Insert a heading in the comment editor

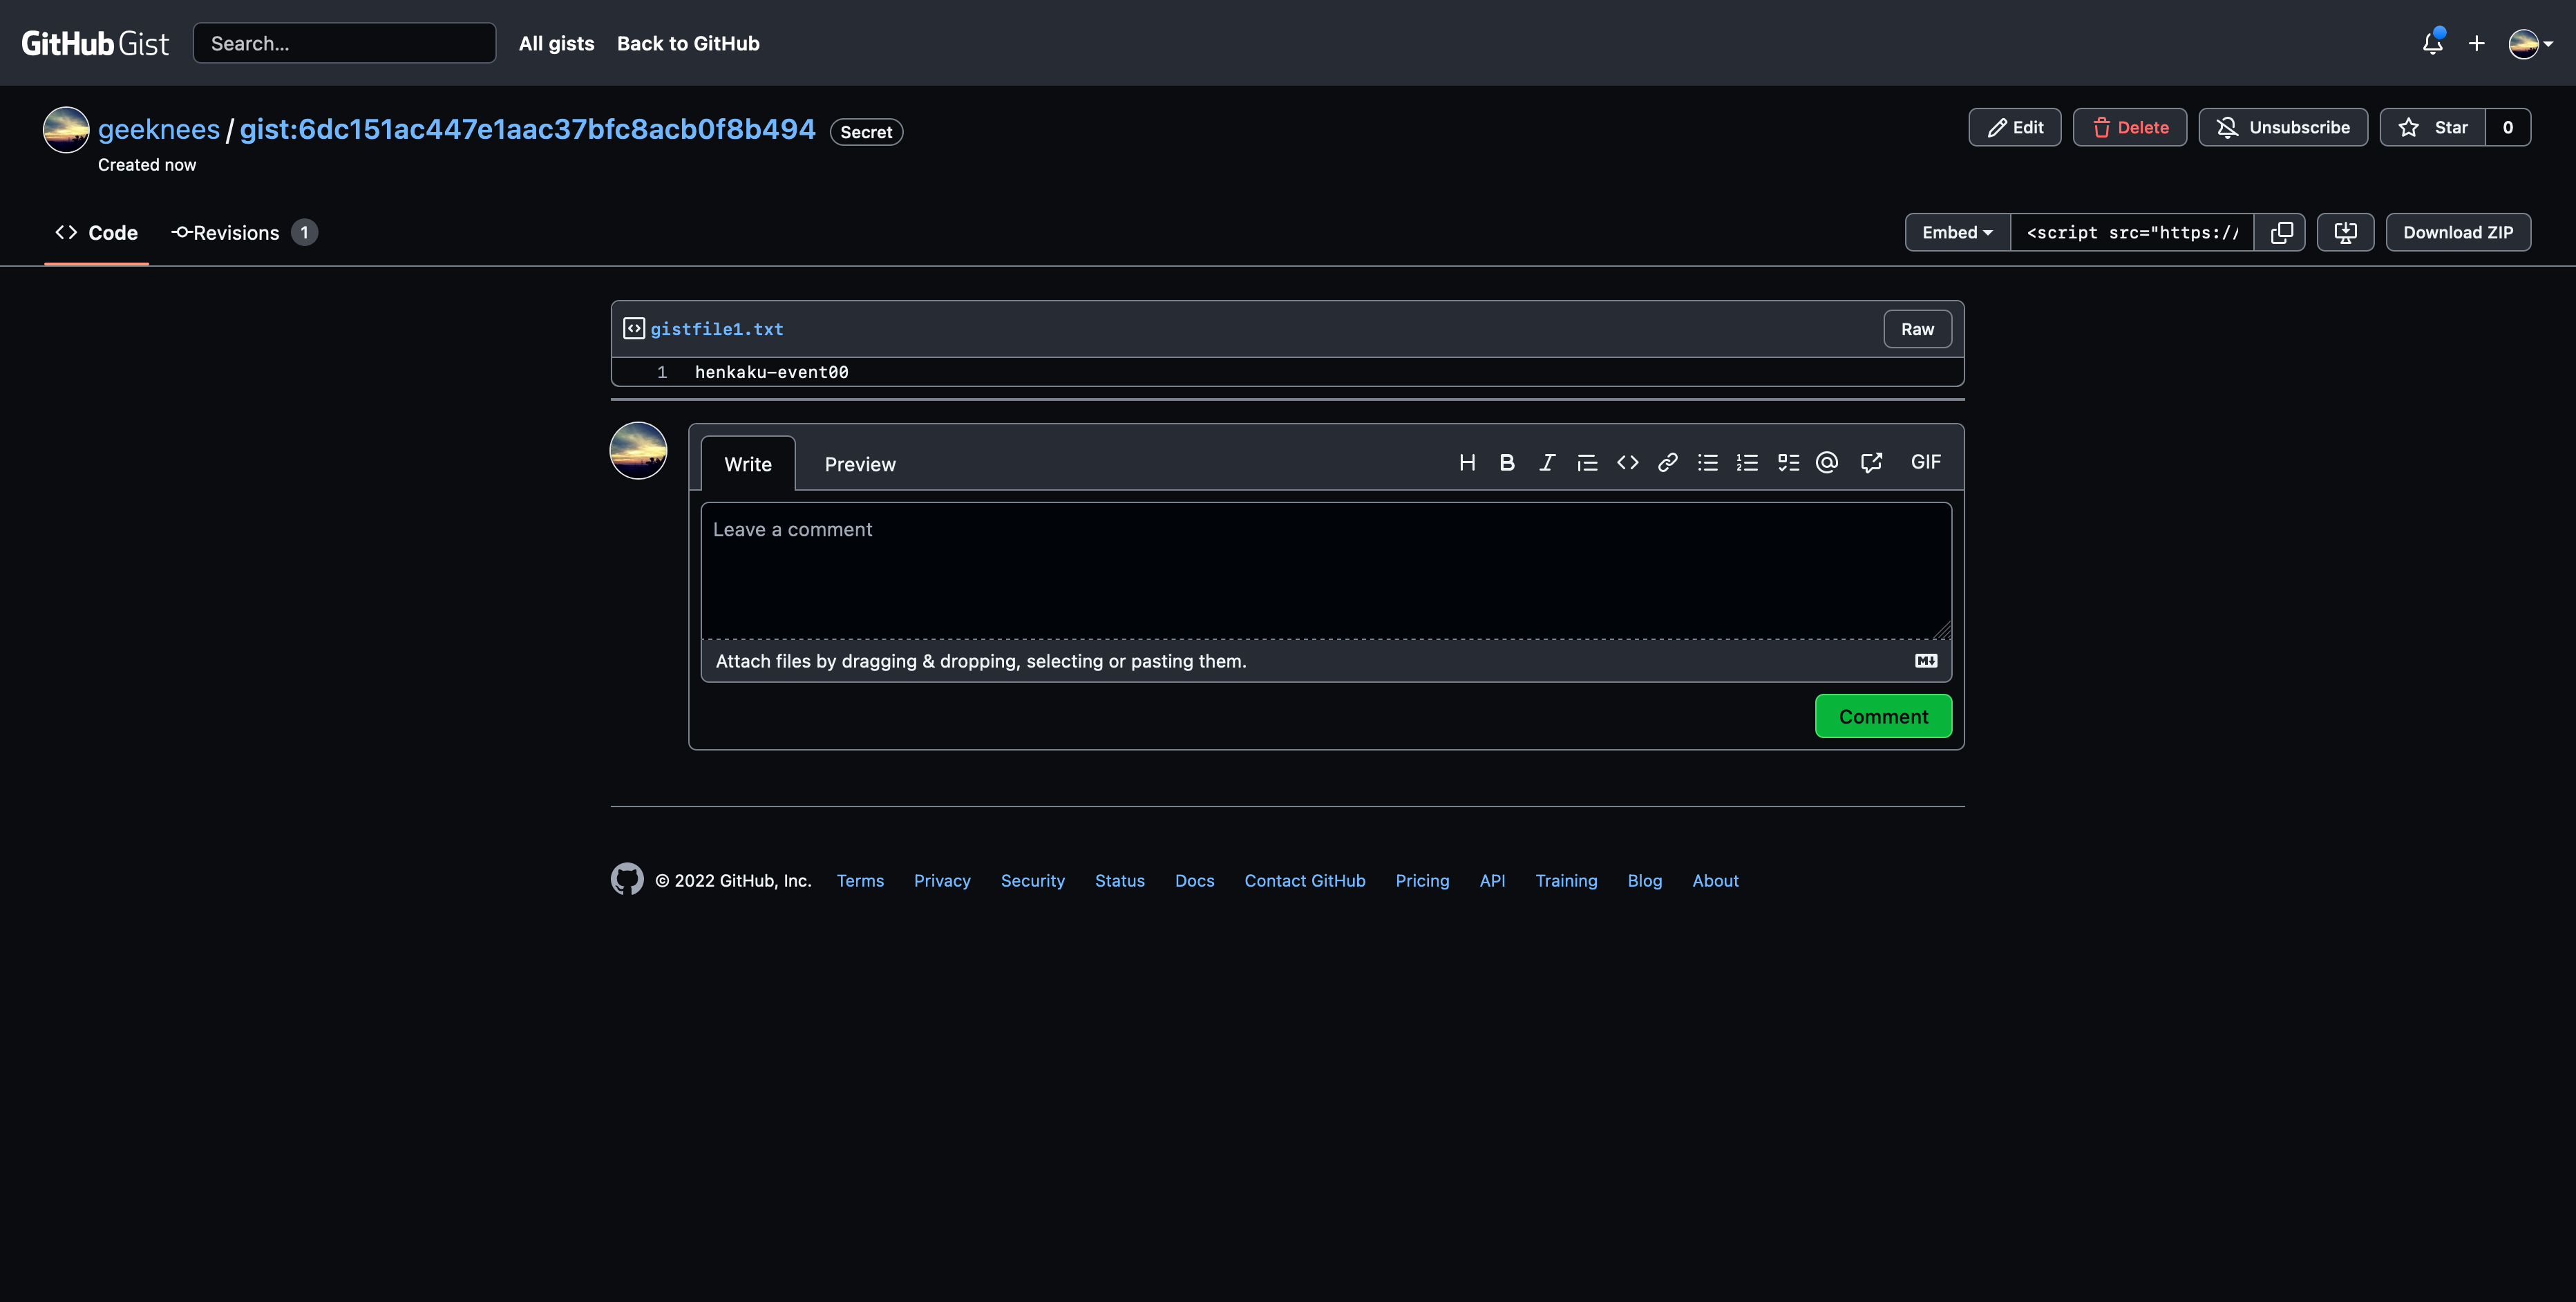[1467, 462]
